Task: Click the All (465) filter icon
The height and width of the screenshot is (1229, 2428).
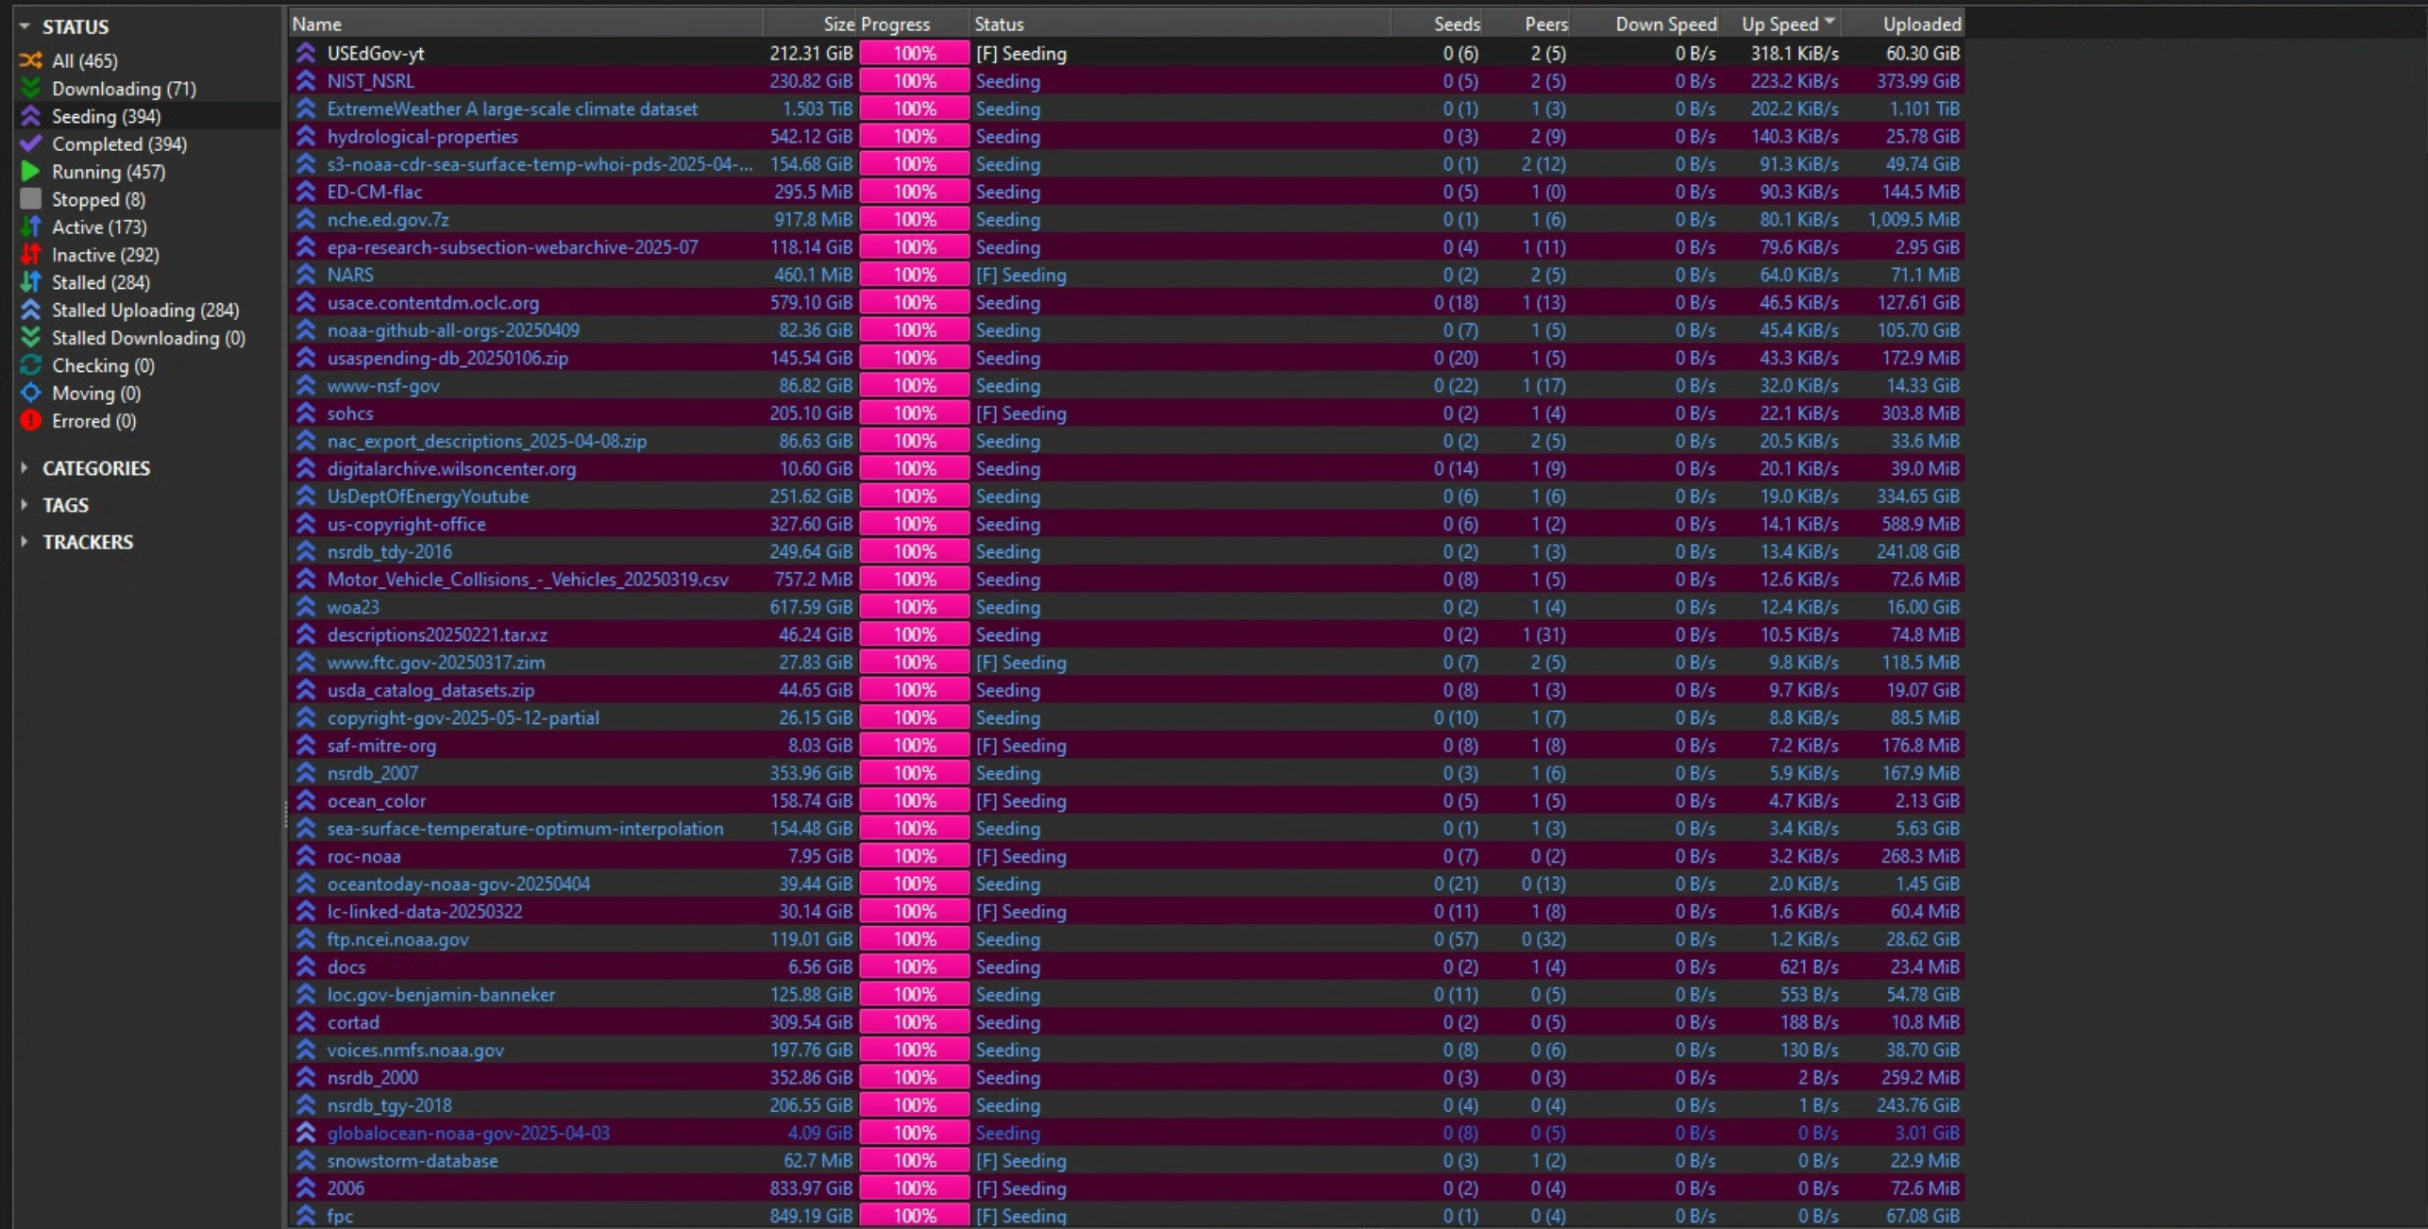Action: [x=30, y=60]
